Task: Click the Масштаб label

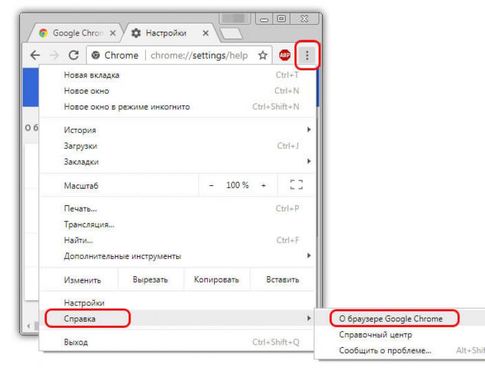Action: click(x=81, y=185)
